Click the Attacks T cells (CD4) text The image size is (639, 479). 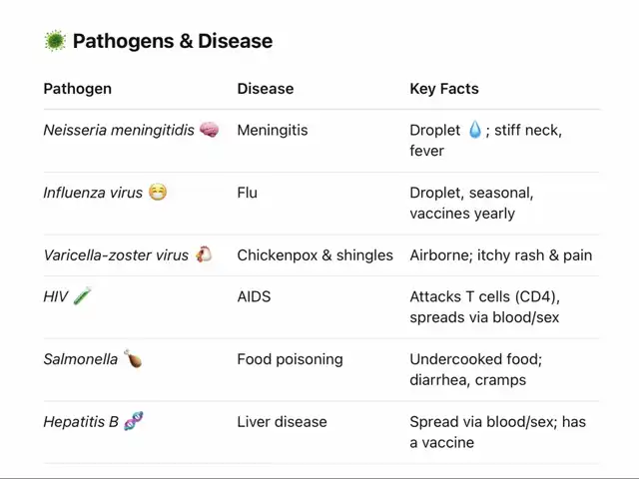pyautogui.click(x=485, y=297)
